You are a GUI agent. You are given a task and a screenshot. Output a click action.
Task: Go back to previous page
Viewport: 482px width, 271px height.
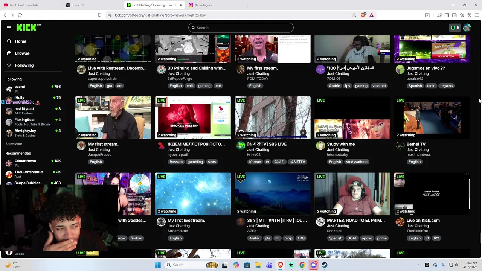pyautogui.click(x=5, y=15)
